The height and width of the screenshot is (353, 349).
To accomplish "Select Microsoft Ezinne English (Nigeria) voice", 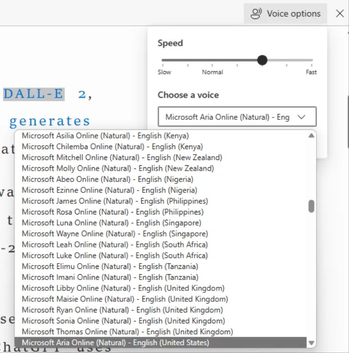I will tap(161, 190).
